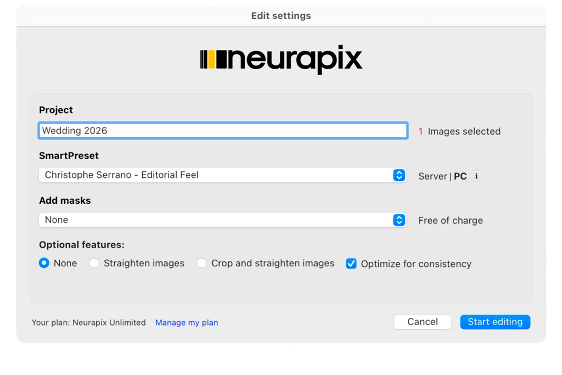Click the Free of charge label

(x=451, y=220)
